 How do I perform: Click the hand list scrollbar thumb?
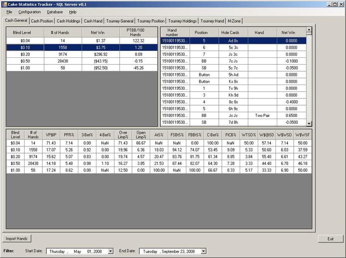tap(309, 34)
